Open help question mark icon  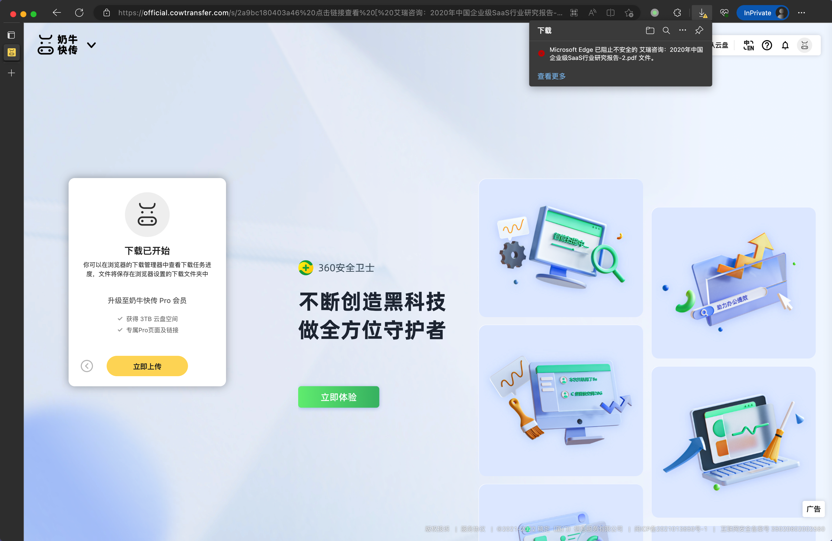point(767,45)
